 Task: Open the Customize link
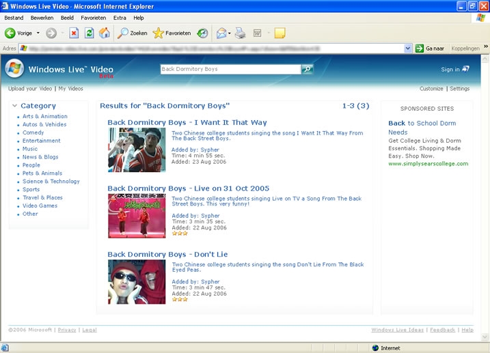click(x=431, y=89)
